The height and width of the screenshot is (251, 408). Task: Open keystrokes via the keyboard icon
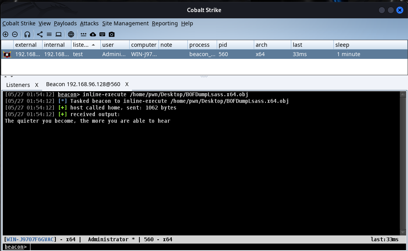coord(102,34)
